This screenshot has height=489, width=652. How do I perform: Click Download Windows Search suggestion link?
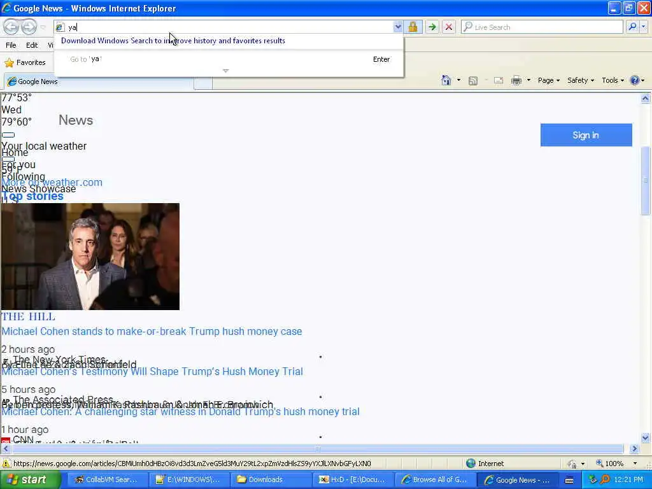[x=173, y=41]
